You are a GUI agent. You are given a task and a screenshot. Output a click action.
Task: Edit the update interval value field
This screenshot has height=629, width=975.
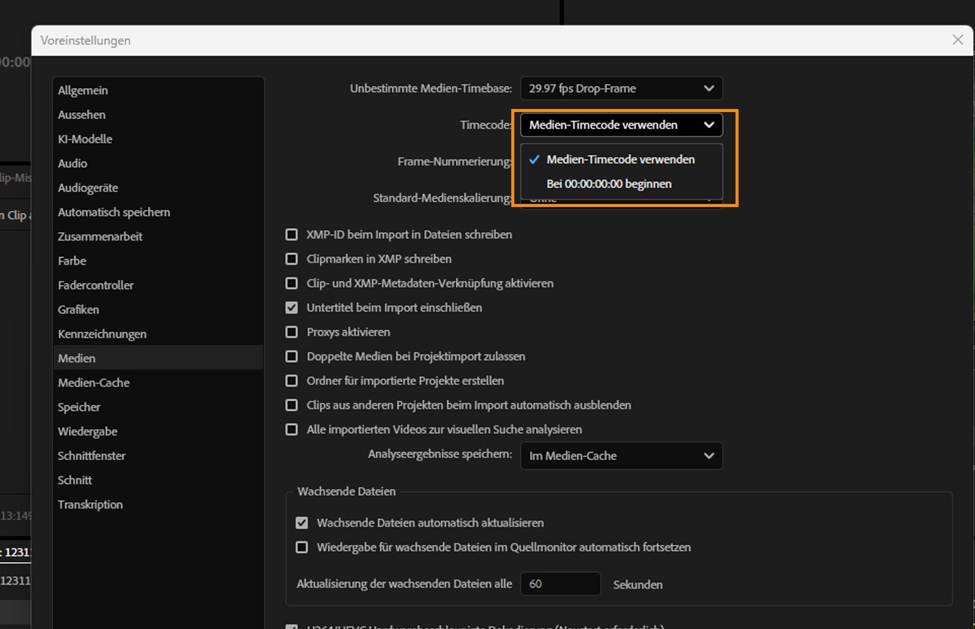pyautogui.click(x=560, y=583)
